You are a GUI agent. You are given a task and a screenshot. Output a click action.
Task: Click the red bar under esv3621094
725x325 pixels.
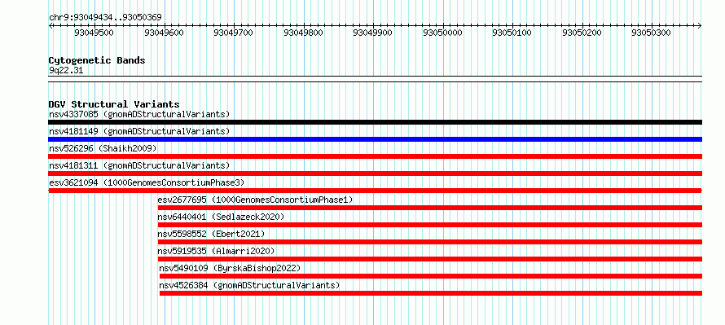(375, 191)
